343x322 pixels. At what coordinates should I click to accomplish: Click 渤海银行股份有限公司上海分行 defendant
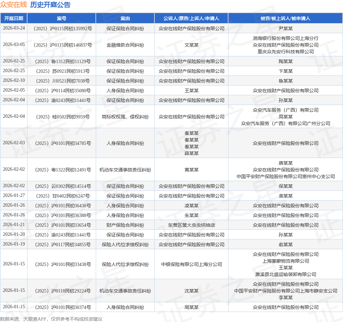(x=285, y=38)
